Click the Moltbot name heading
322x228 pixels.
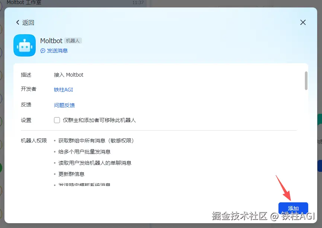point(51,41)
